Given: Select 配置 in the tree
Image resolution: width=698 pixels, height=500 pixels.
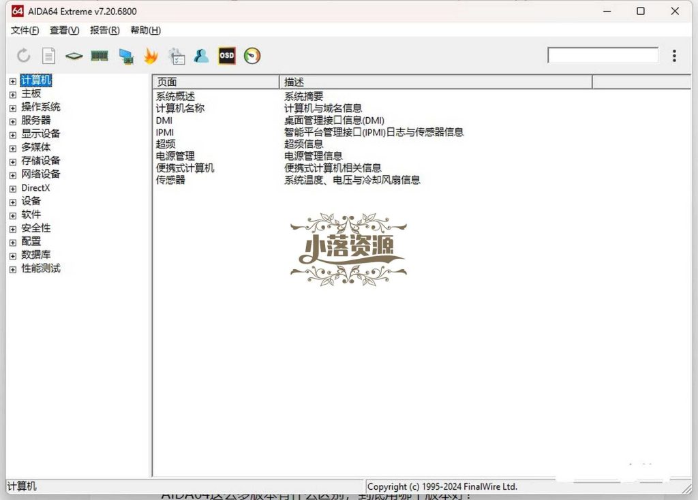Looking at the screenshot, I should tap(31, 241).
